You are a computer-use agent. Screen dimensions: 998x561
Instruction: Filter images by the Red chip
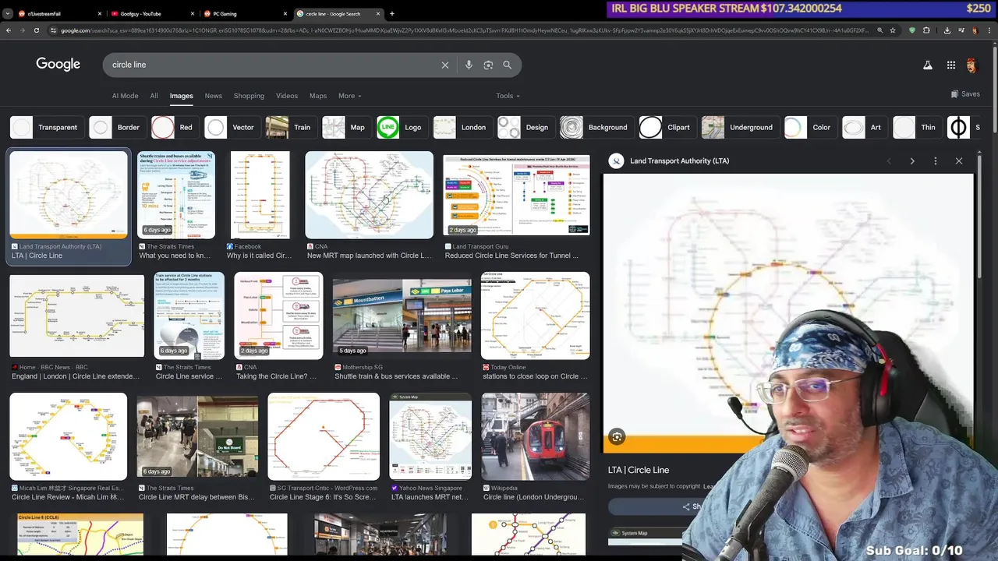coord(175,127)
